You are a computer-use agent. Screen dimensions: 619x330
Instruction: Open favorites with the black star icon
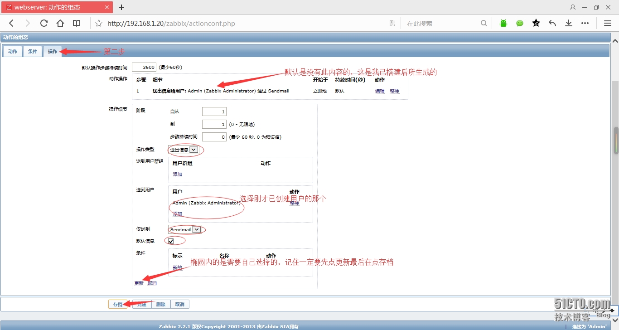pyautogui.click(x=536, y=23)
